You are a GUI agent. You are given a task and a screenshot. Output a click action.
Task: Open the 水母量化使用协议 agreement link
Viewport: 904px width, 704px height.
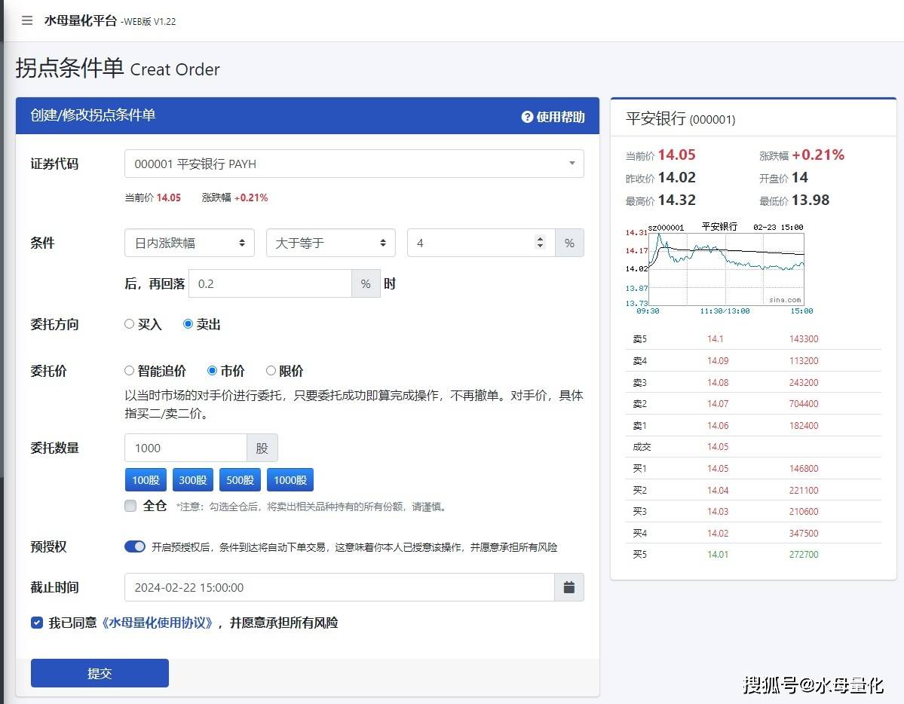pos(158,623)
